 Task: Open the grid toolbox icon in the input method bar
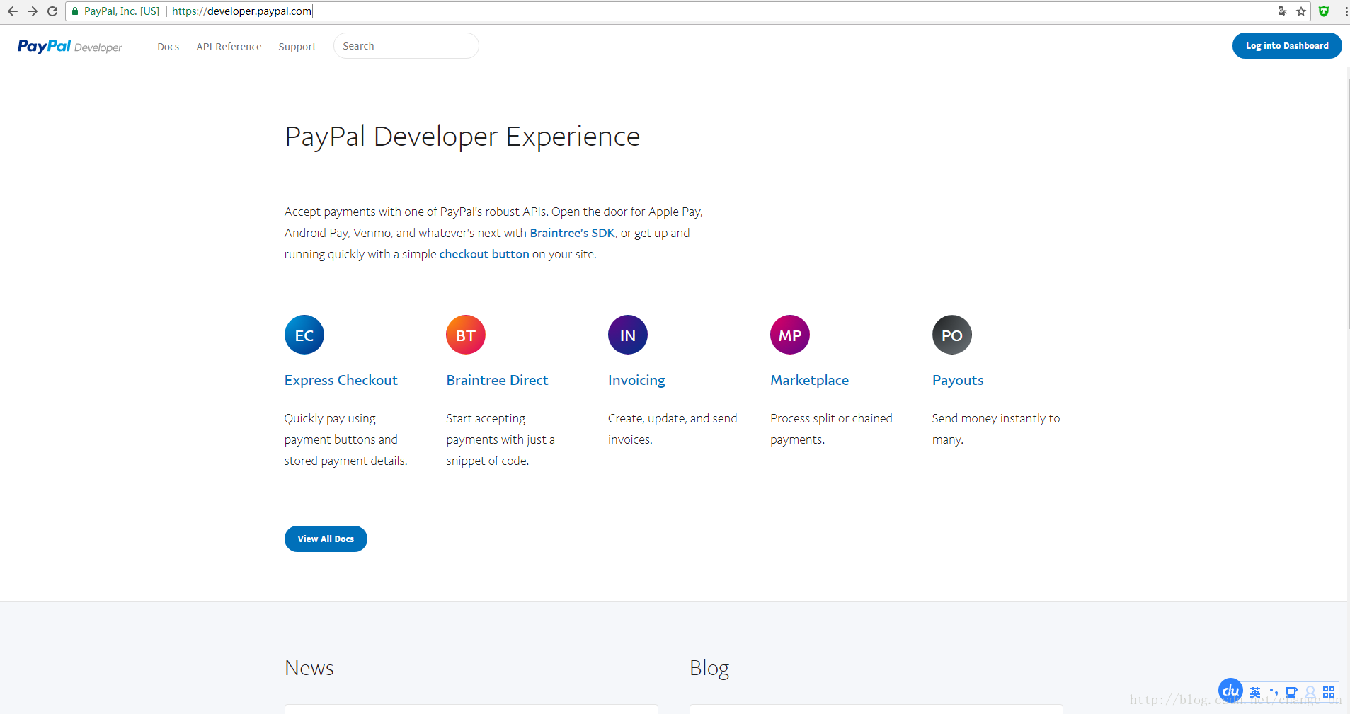point(1329,692)
